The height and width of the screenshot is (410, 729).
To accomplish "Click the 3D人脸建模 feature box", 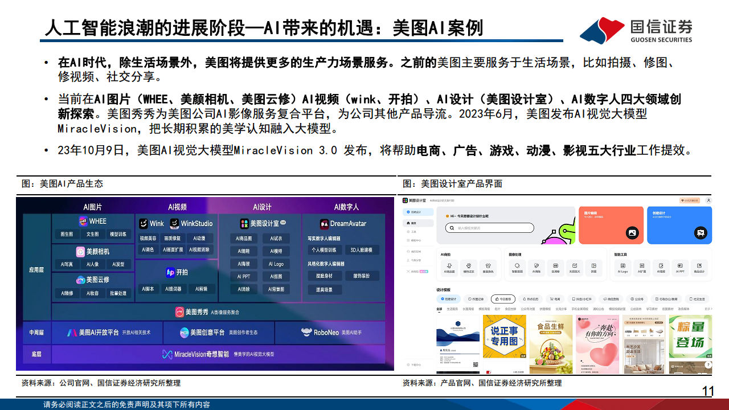I will pyautogui.click(x=361, y=250).
